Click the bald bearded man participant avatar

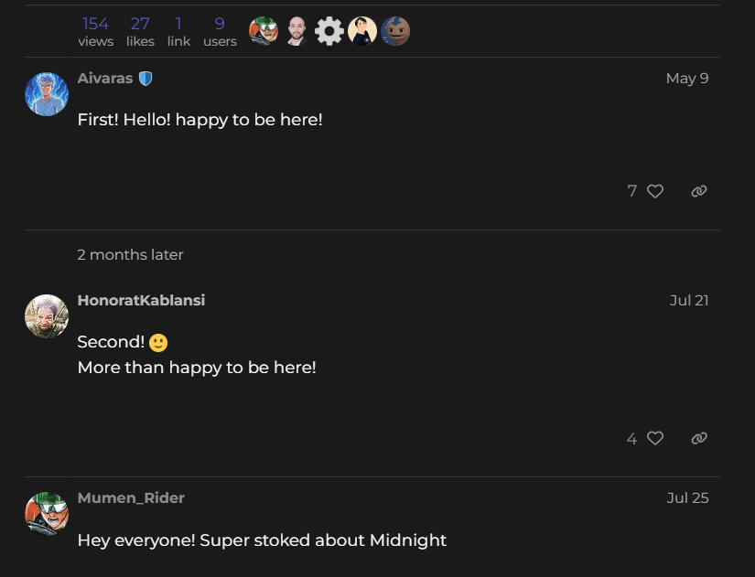point(297,31)
